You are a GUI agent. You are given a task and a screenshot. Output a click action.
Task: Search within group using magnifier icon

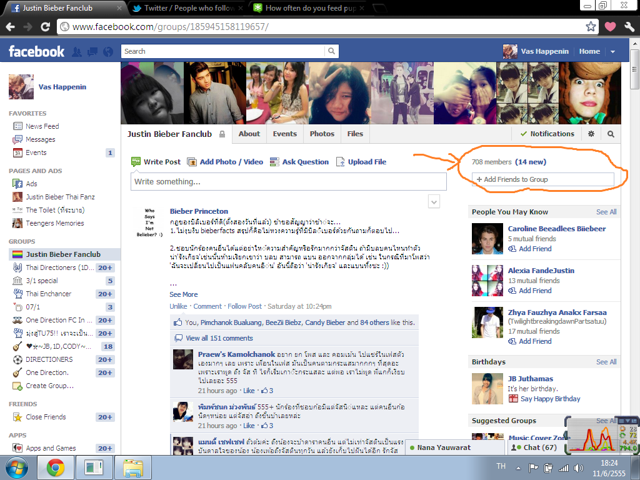coord(611,134)
